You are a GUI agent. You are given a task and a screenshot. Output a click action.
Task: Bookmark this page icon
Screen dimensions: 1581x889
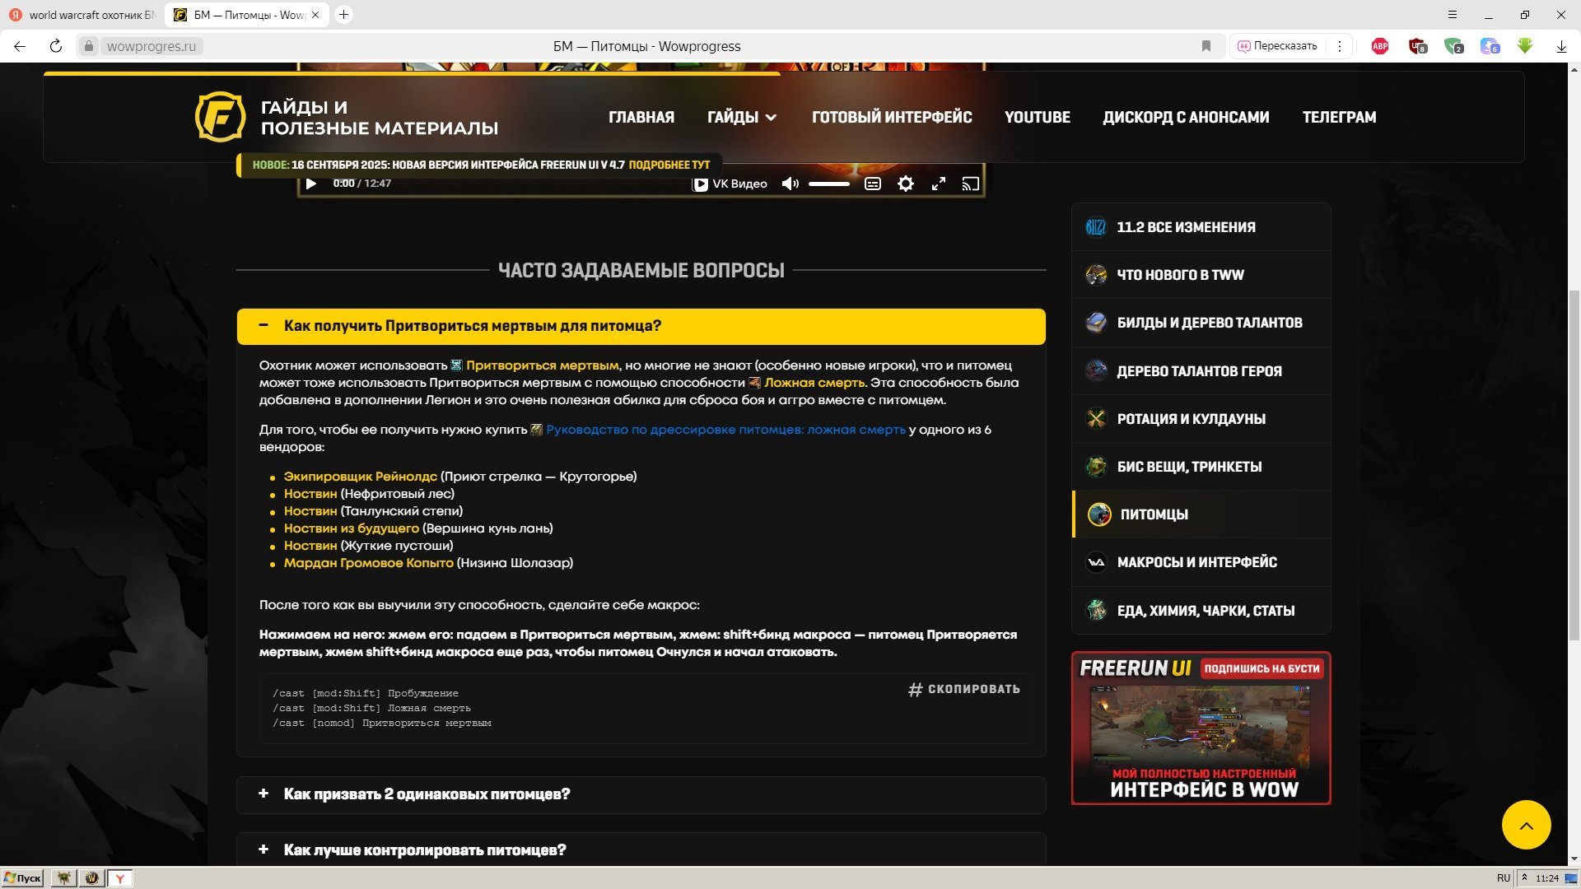coord(1206,46)
